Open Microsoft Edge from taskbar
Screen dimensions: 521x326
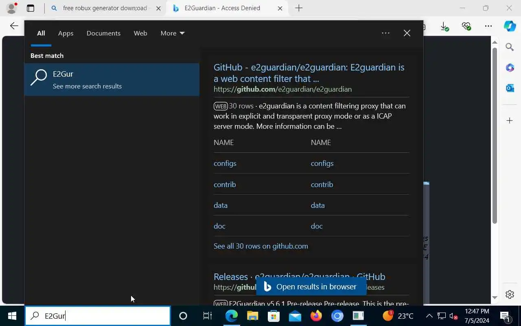232,316
